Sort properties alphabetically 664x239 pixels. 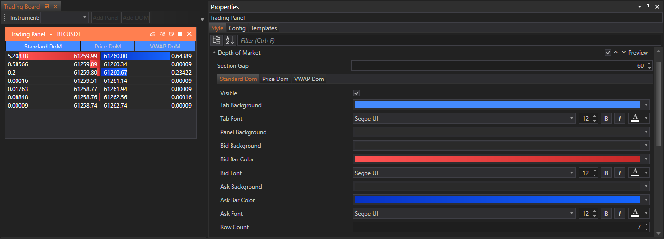(230, 40)
